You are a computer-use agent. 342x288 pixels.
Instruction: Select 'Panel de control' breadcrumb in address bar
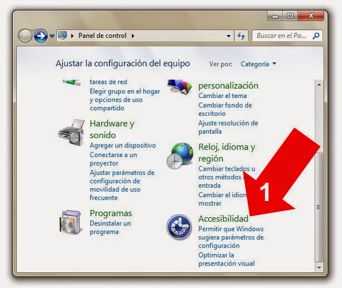click(x=102, y=36)
